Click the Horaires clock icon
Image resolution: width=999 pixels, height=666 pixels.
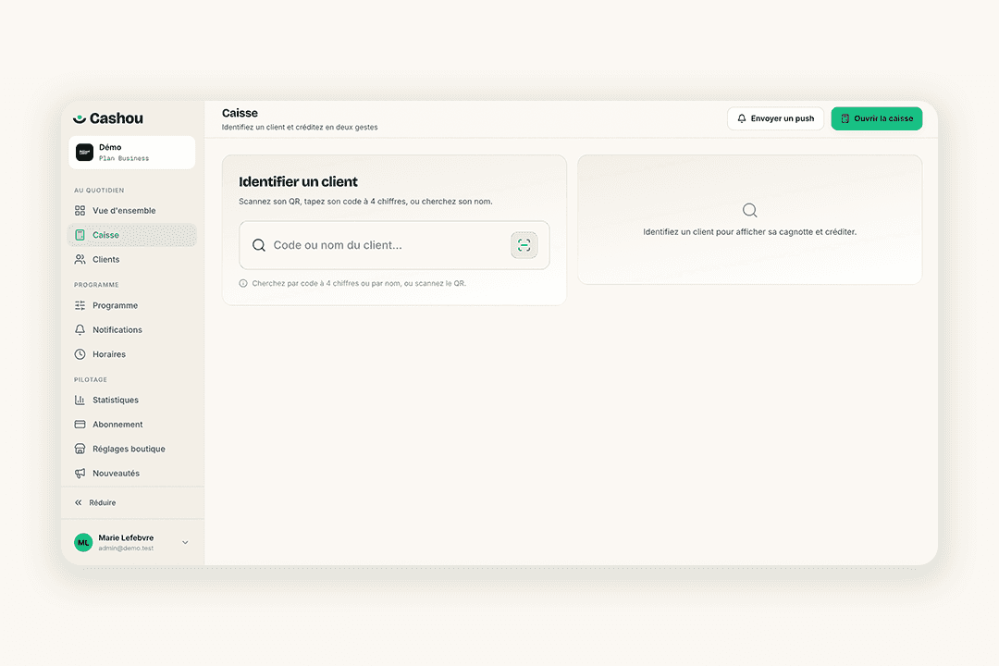click(80, 354)
